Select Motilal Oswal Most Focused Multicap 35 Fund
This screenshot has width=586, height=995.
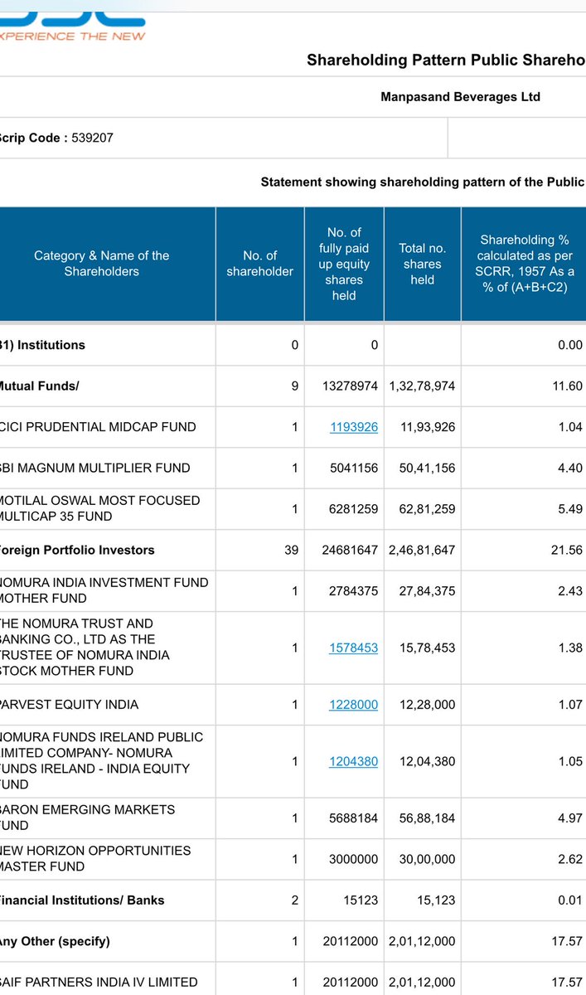[x=100, y=508]
